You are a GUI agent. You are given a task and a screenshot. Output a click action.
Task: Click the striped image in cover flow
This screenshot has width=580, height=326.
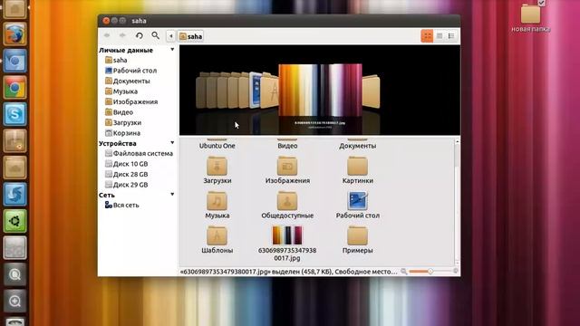[x=320, y=91]
